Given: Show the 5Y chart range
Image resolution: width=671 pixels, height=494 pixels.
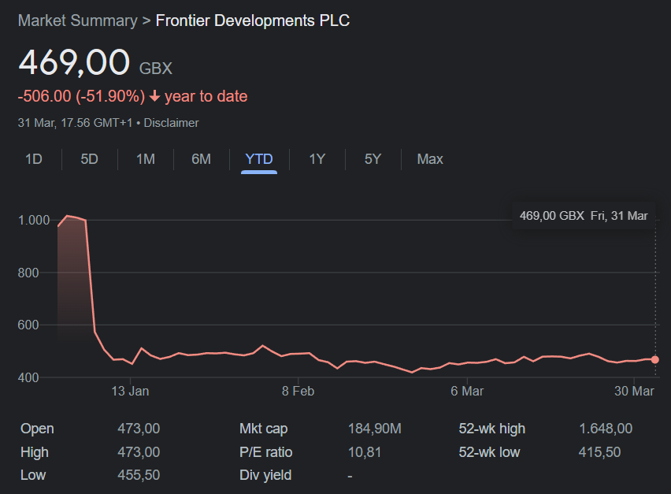Looking at the screenshot, I should tap(373, 159).
